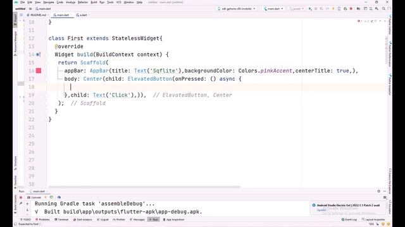The height and width of the screenshot is (227, 405).
Task: Select the Console tab in Run panel
Action: [34, 197]
